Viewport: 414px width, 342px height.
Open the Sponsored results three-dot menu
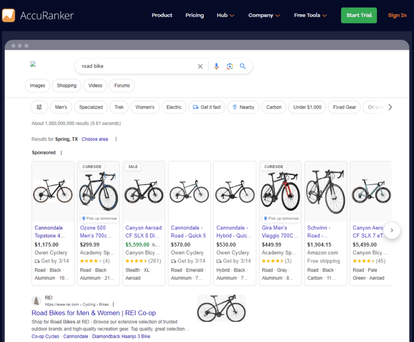tap(61, 152)
